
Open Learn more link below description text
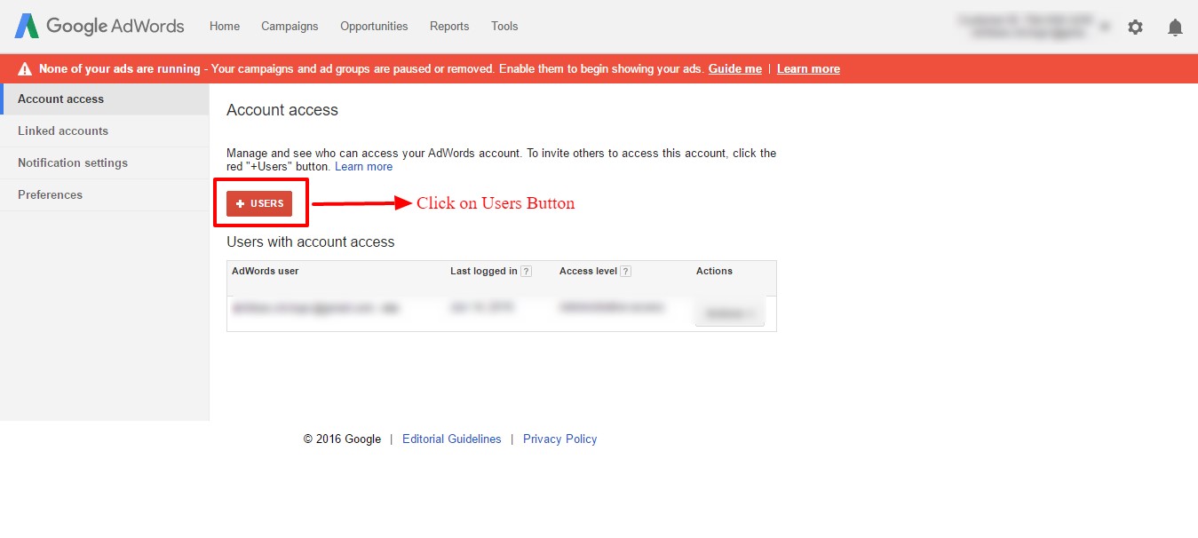363,167
